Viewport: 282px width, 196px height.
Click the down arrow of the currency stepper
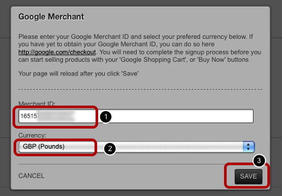[x=249, y=149]
